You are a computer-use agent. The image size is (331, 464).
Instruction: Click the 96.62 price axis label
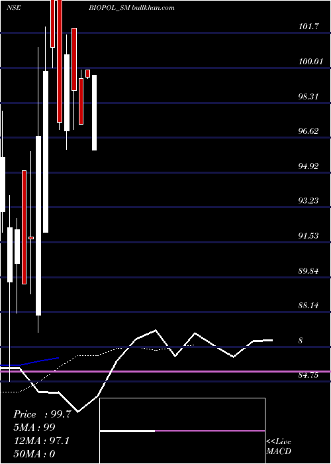point(308,131)
